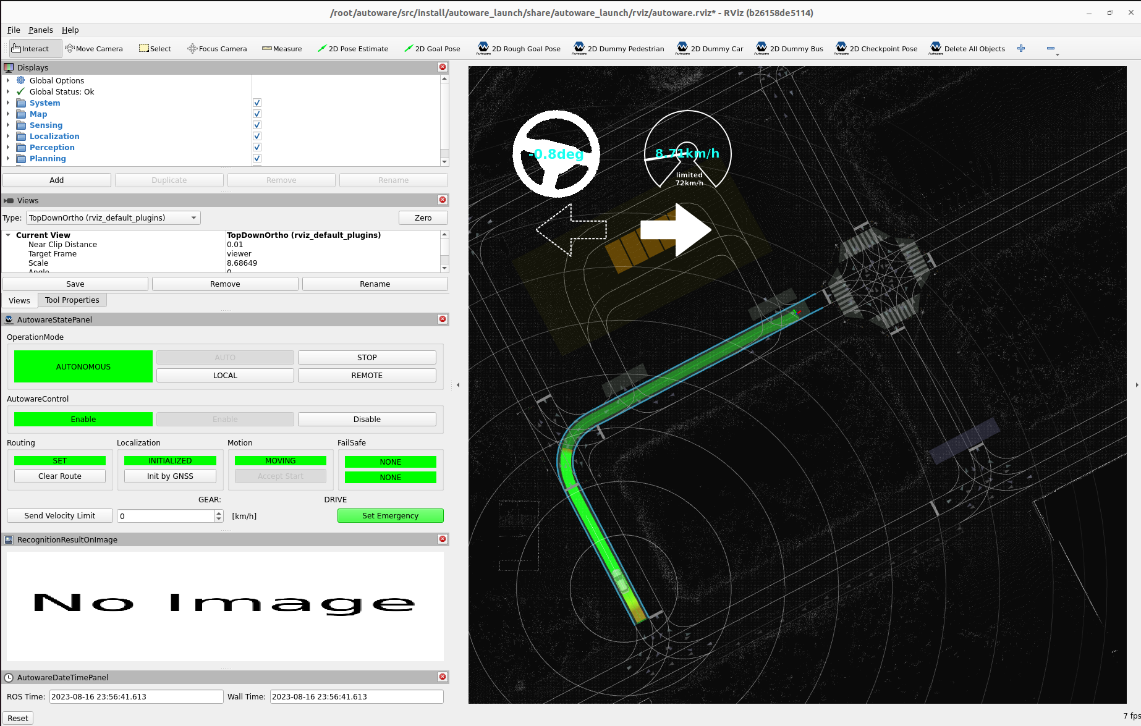Click the Map folder icon
Image resolution: width=1141 pixels, height=726 pixels.
coord(21,114)
